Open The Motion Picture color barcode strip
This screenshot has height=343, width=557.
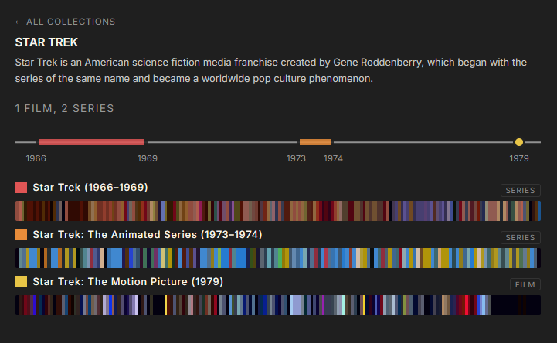click(278, 305)
